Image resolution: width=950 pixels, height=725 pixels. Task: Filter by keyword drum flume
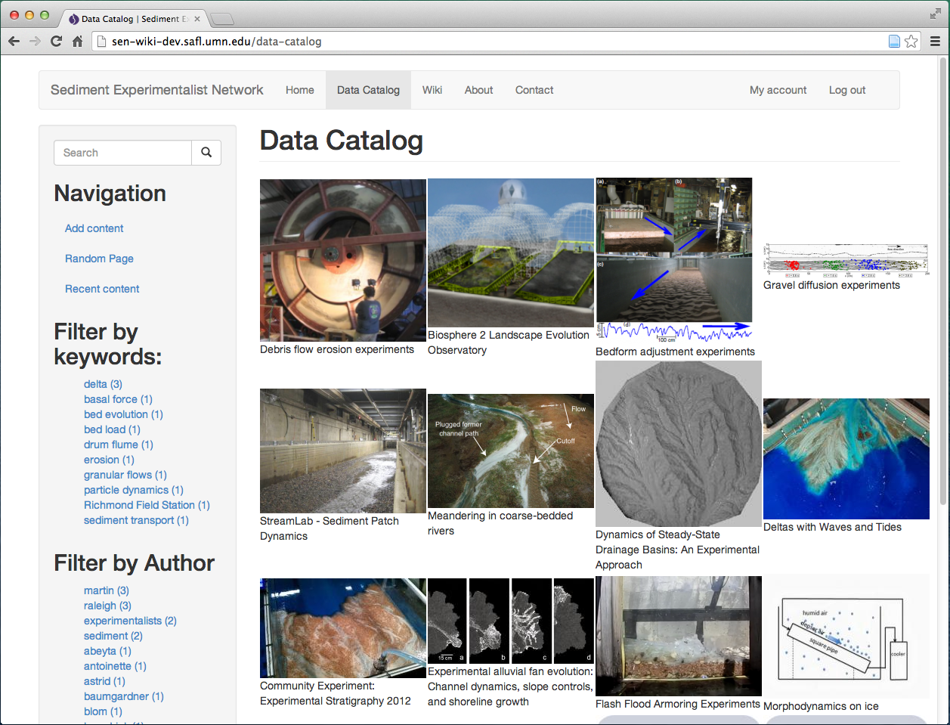point(119,445)
